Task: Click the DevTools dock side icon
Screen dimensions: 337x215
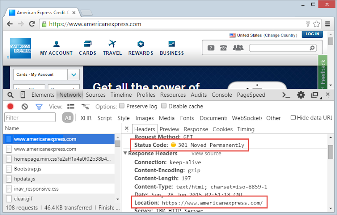Action: click(315, 95)
